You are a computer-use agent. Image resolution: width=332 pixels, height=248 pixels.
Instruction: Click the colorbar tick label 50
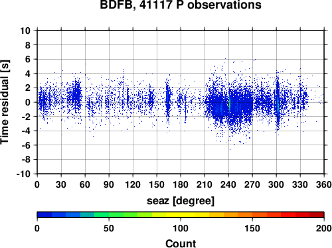(x=109, y=228)
